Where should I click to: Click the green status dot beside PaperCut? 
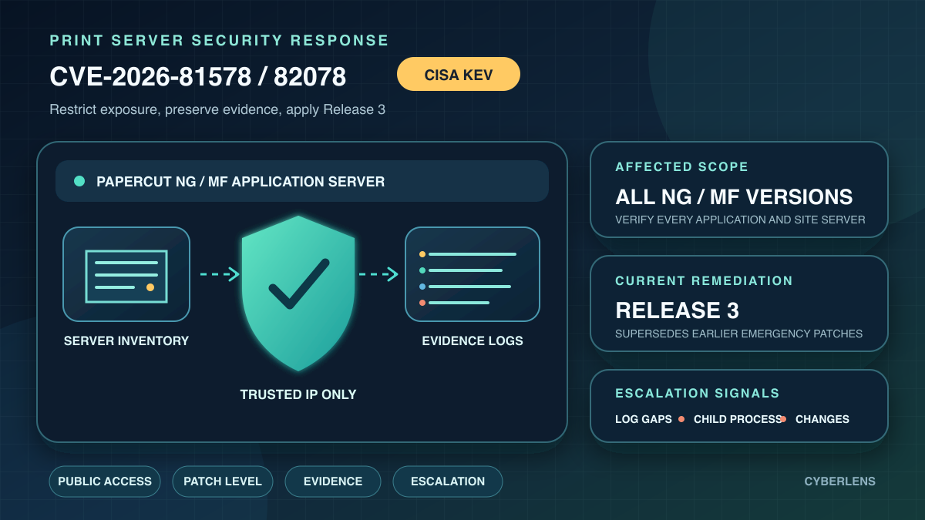pyautogui.click(x=79, y=182)
